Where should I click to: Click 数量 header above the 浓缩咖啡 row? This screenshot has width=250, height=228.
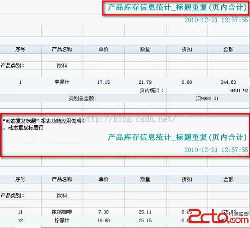point(145,179)
